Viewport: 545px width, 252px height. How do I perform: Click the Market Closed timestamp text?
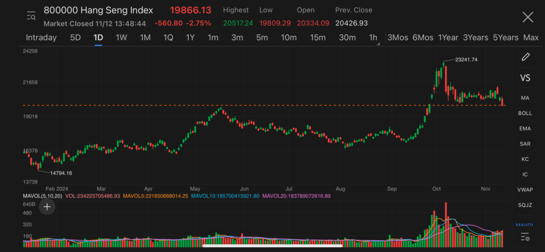click(x=95, y=23)
